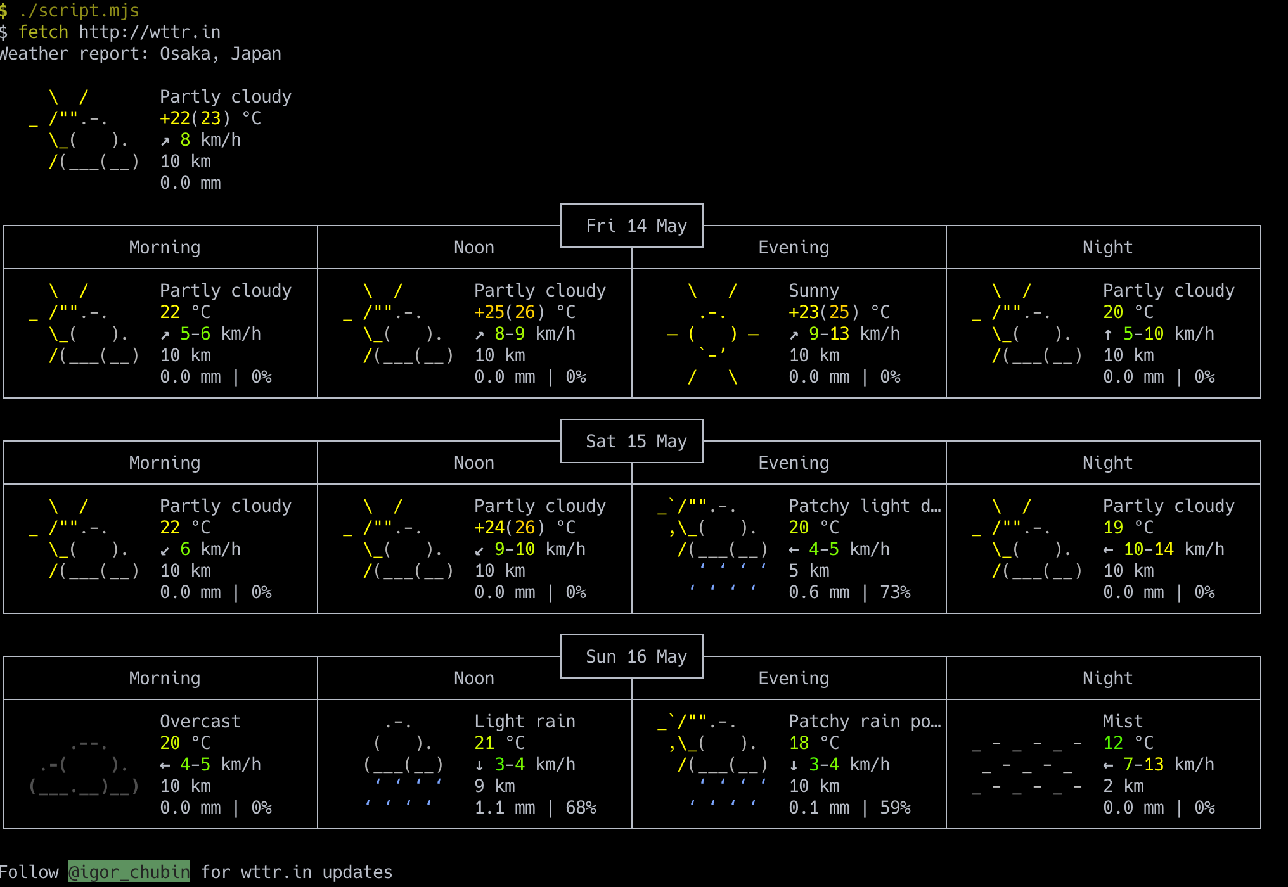Click the Weather report: Osaka, Japan line
The image size is (1288, 887).
tap(141, 53)
